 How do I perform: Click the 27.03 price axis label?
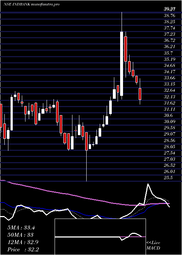[170, 159]
